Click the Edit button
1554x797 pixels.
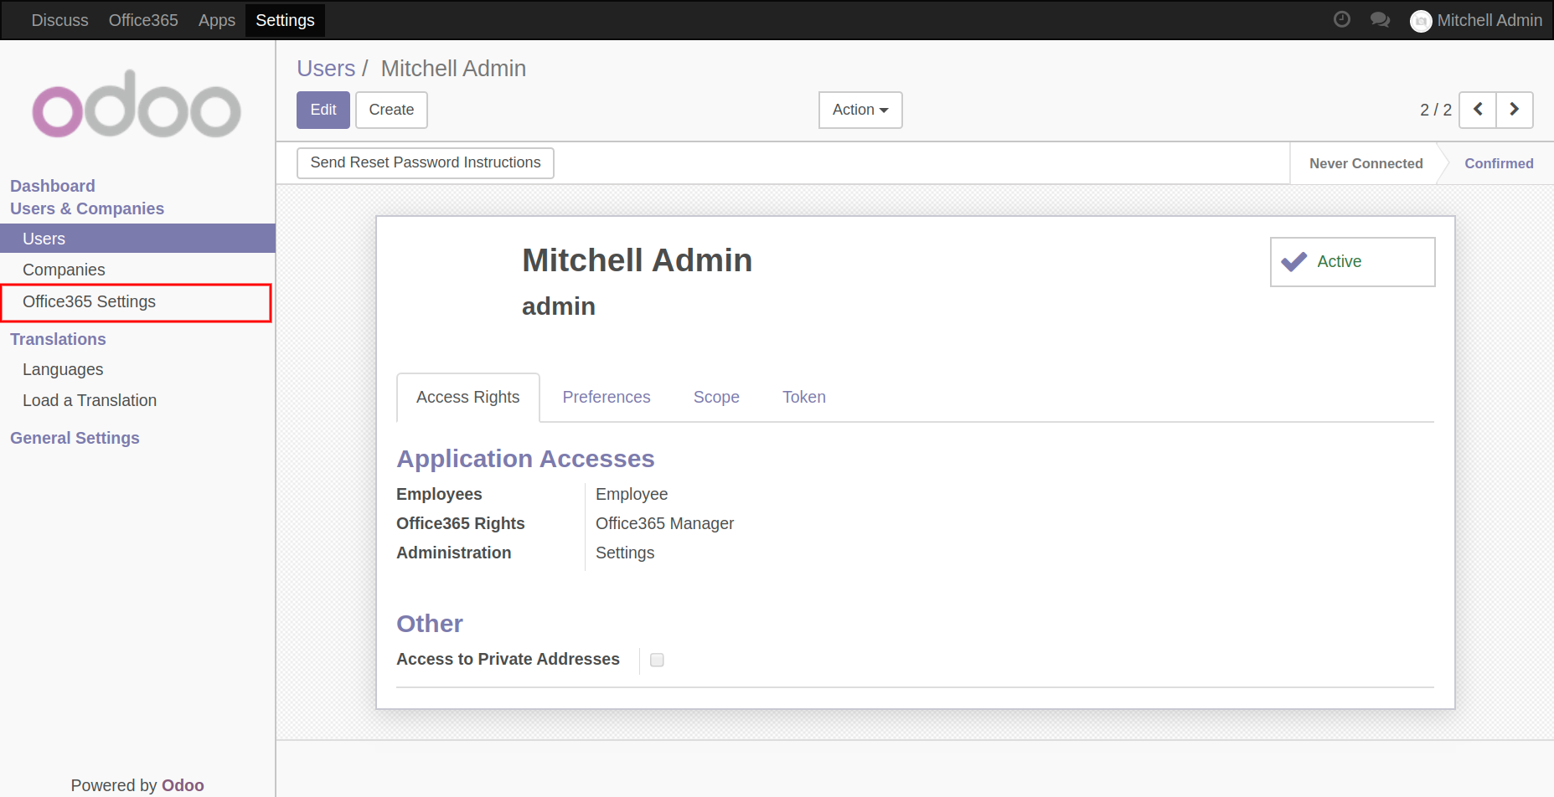[x=323, y=110]
